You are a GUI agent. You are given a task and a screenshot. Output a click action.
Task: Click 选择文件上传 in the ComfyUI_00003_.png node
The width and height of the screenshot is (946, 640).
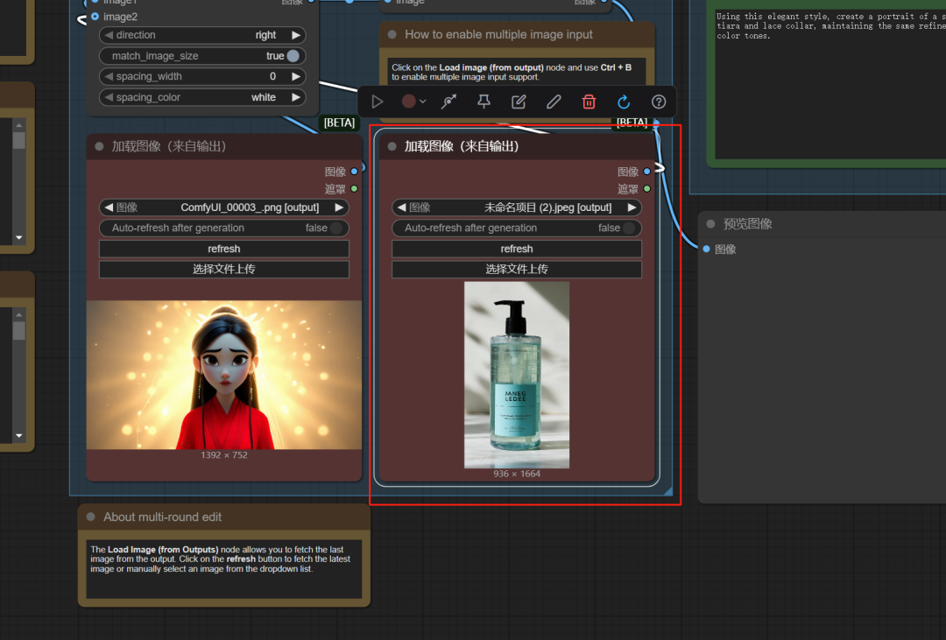224,269
